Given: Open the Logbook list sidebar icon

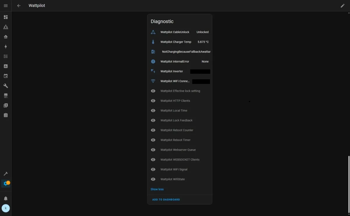Looking at the screenshot, I should (x=6, y=56).
